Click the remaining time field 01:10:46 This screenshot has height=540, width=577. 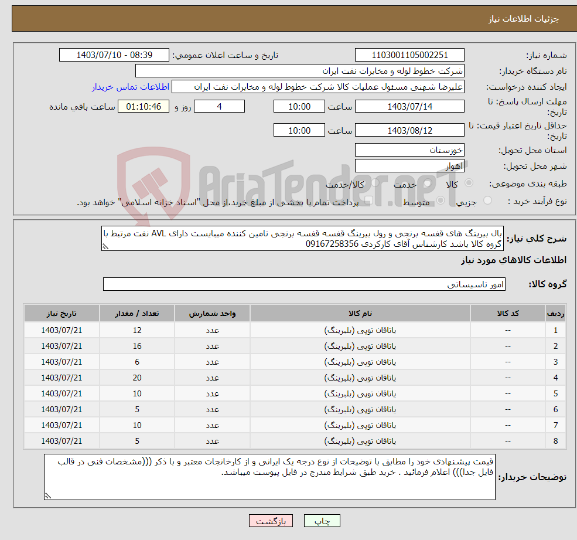tap(144, 107)
